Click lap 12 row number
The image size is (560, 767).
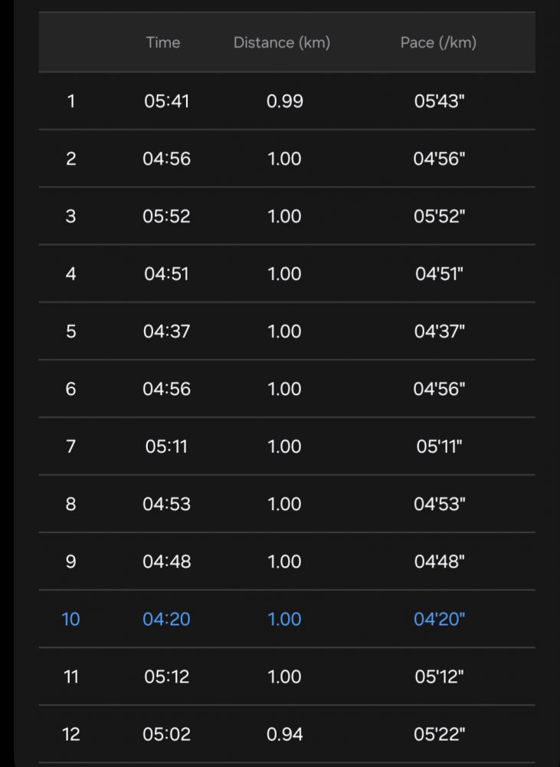click(x=71, y=734)
